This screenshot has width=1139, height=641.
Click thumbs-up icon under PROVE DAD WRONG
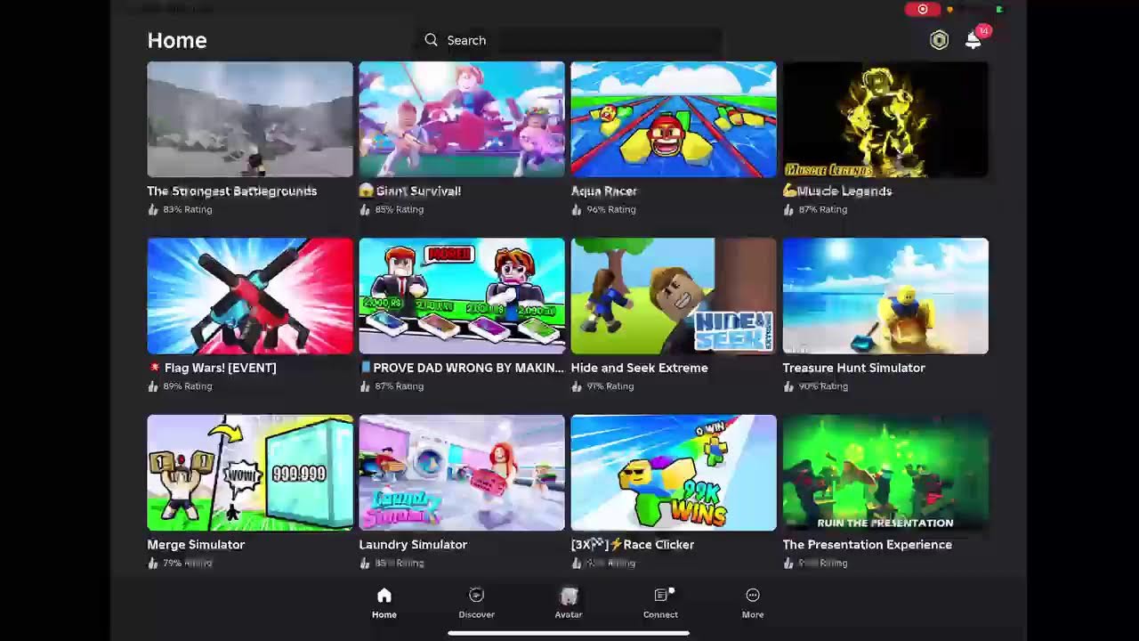pyautogui.click(x=365, y=386)
